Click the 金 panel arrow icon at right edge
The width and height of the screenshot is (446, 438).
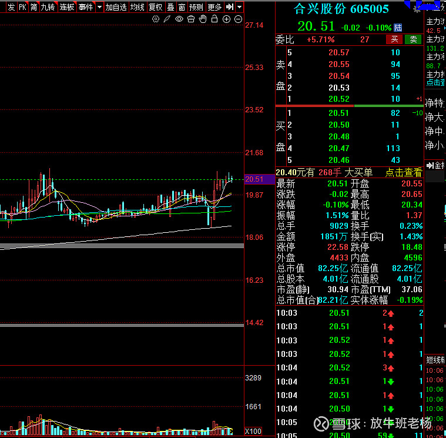[430, 165]
